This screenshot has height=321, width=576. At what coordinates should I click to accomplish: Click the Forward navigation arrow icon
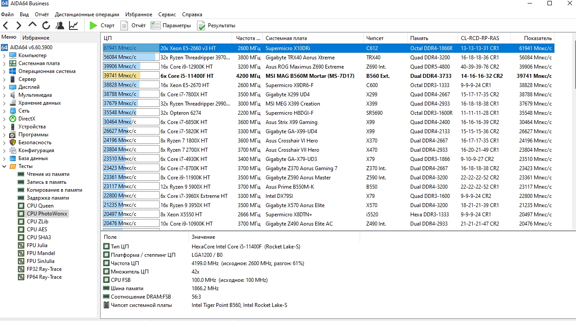[19, 26]
